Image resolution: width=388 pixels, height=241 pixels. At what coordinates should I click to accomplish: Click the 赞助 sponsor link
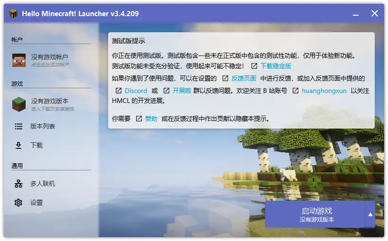click(x=151, y=119)
